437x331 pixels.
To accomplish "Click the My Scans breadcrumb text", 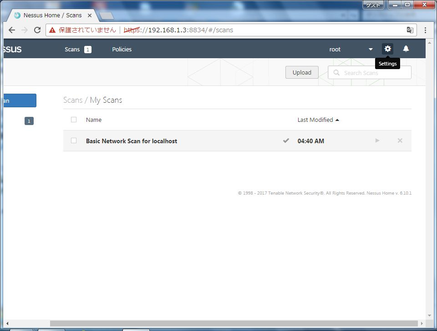I will pos(106,100).
